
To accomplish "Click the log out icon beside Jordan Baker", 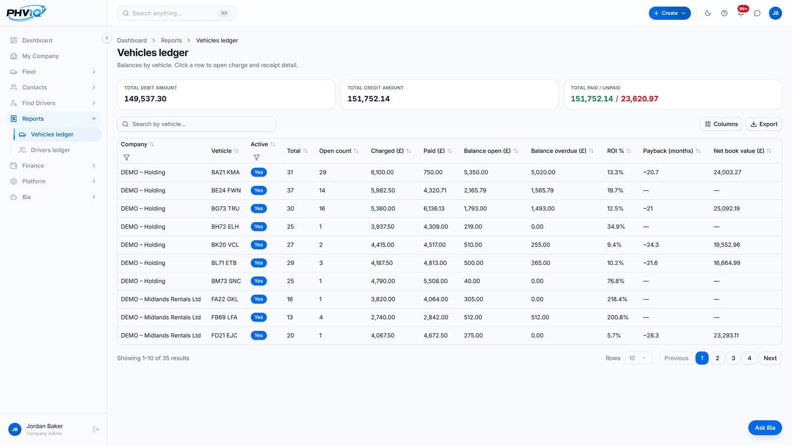I will tap(96, 429).
